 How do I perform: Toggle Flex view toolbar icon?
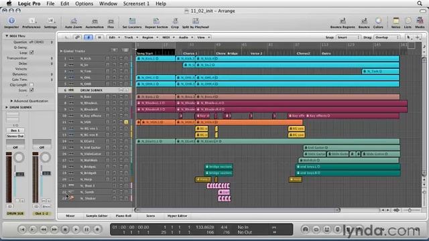pos(111,21)
